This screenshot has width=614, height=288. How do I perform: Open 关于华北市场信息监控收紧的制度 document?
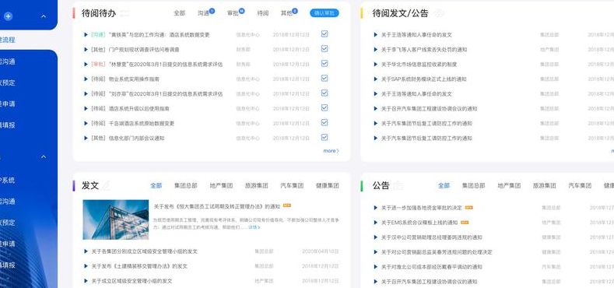(419, 65)
